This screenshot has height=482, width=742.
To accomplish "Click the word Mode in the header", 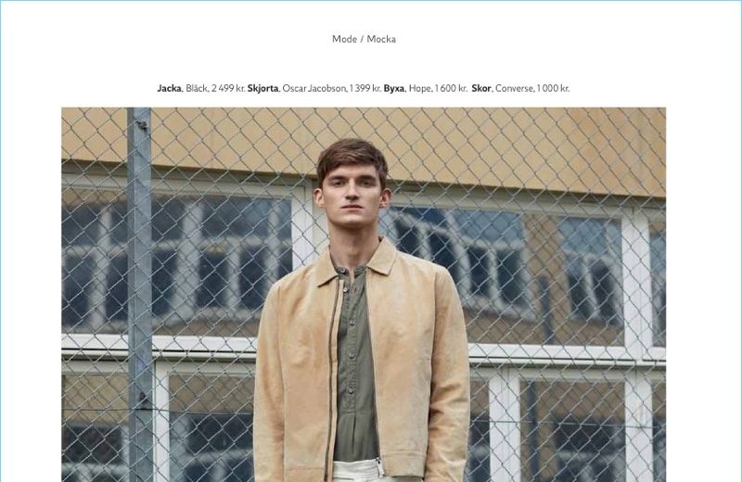I will (344, 39).
